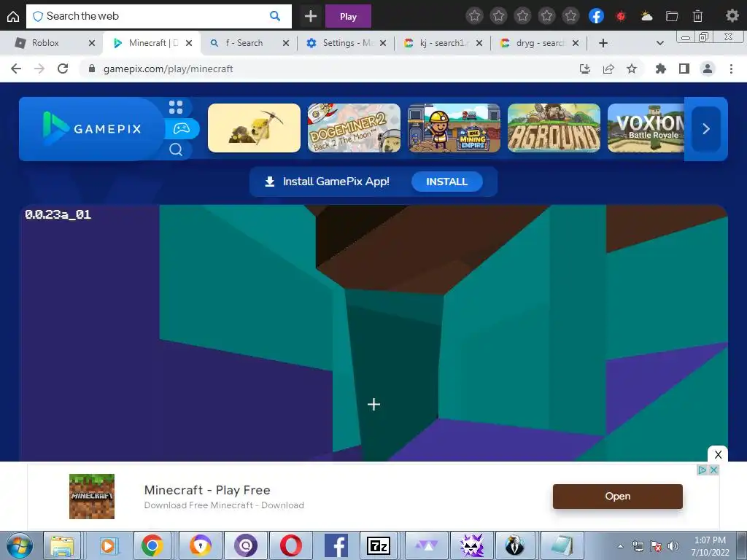The width and height of the screenshot is (747, 560).
Task: Bookmark this page with star icon
Action: coord(632,69)
